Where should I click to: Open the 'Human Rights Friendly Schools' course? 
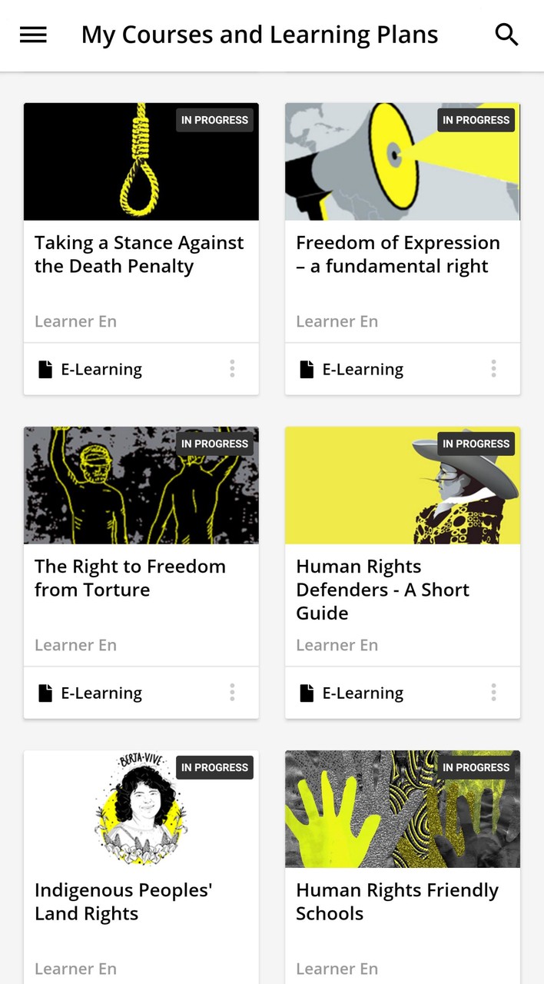pyautogui.click(x=398, y=901)
